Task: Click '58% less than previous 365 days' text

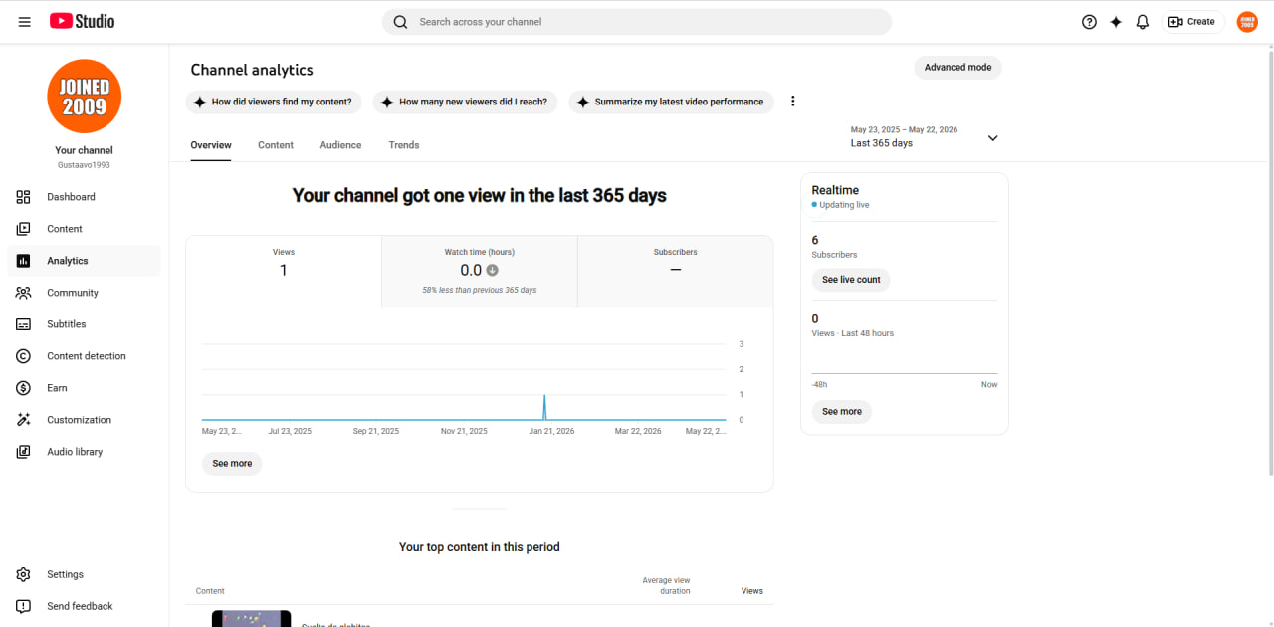Action: pos(480,290)
